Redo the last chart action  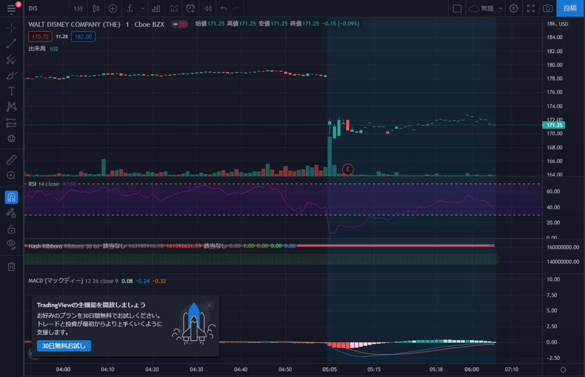236,8
